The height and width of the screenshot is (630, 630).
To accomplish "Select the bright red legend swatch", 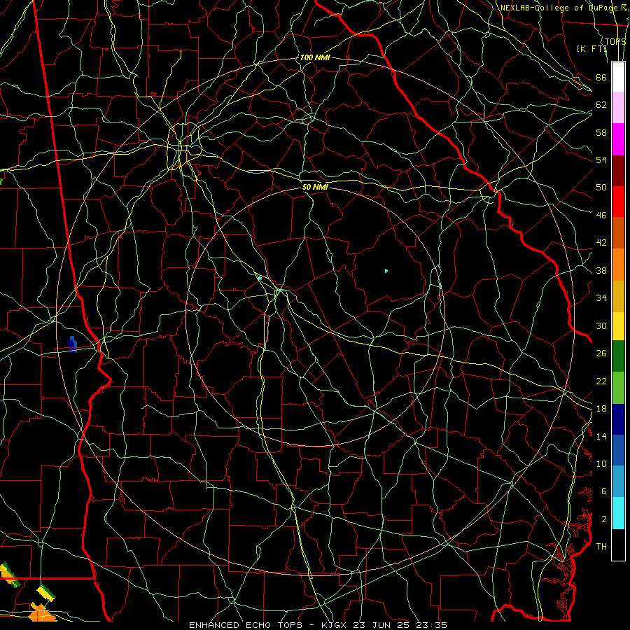I will coord(618,202).
